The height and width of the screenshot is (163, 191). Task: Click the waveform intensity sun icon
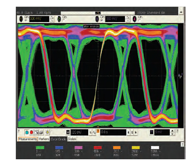coord(47,132)
